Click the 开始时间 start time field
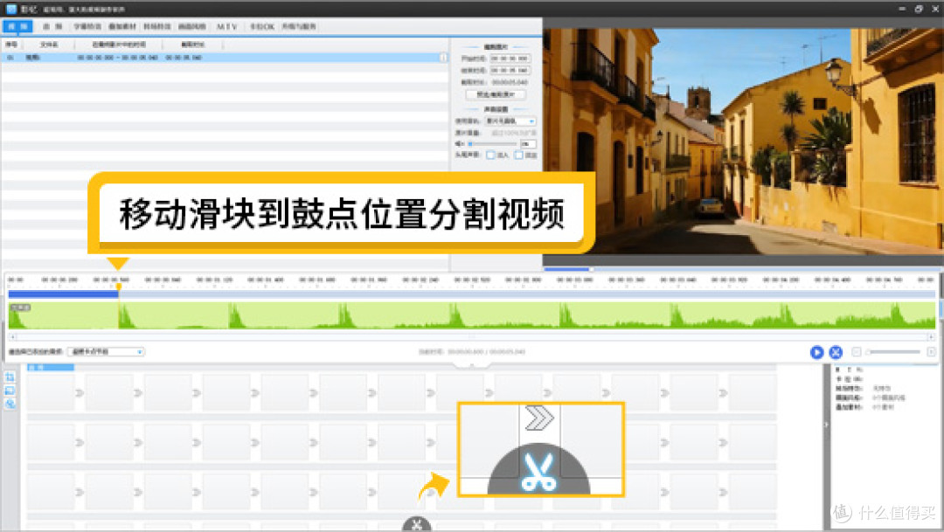944x532 pixels. point(510,59)
